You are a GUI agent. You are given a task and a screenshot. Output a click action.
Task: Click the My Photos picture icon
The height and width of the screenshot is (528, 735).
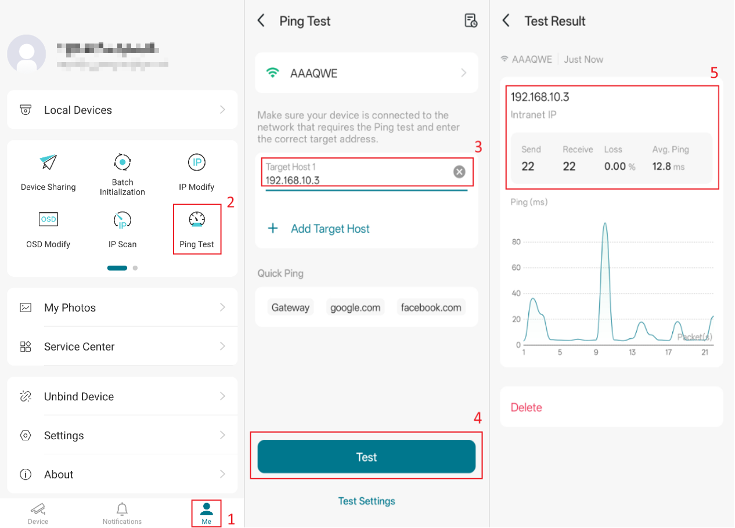tap(26, 308)
